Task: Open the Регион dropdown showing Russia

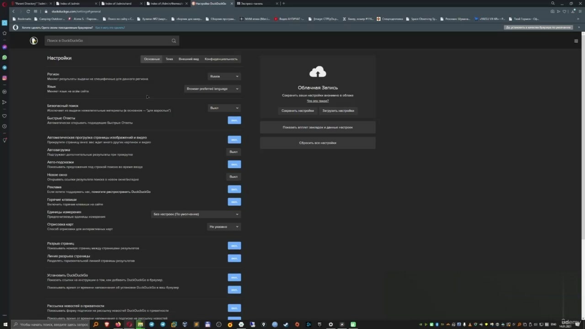Action: (x=224, y=76)
